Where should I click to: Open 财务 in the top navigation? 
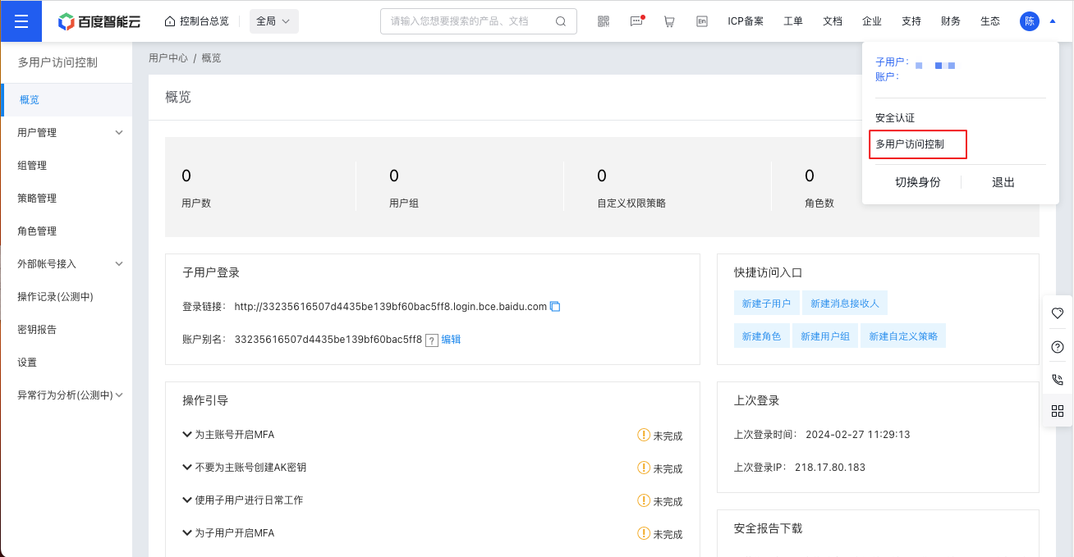pos(951,21)
